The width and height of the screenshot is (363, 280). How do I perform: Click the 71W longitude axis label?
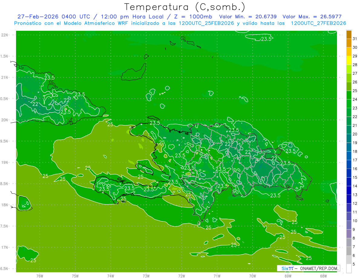pyautogui.click(x=217, y=276)
